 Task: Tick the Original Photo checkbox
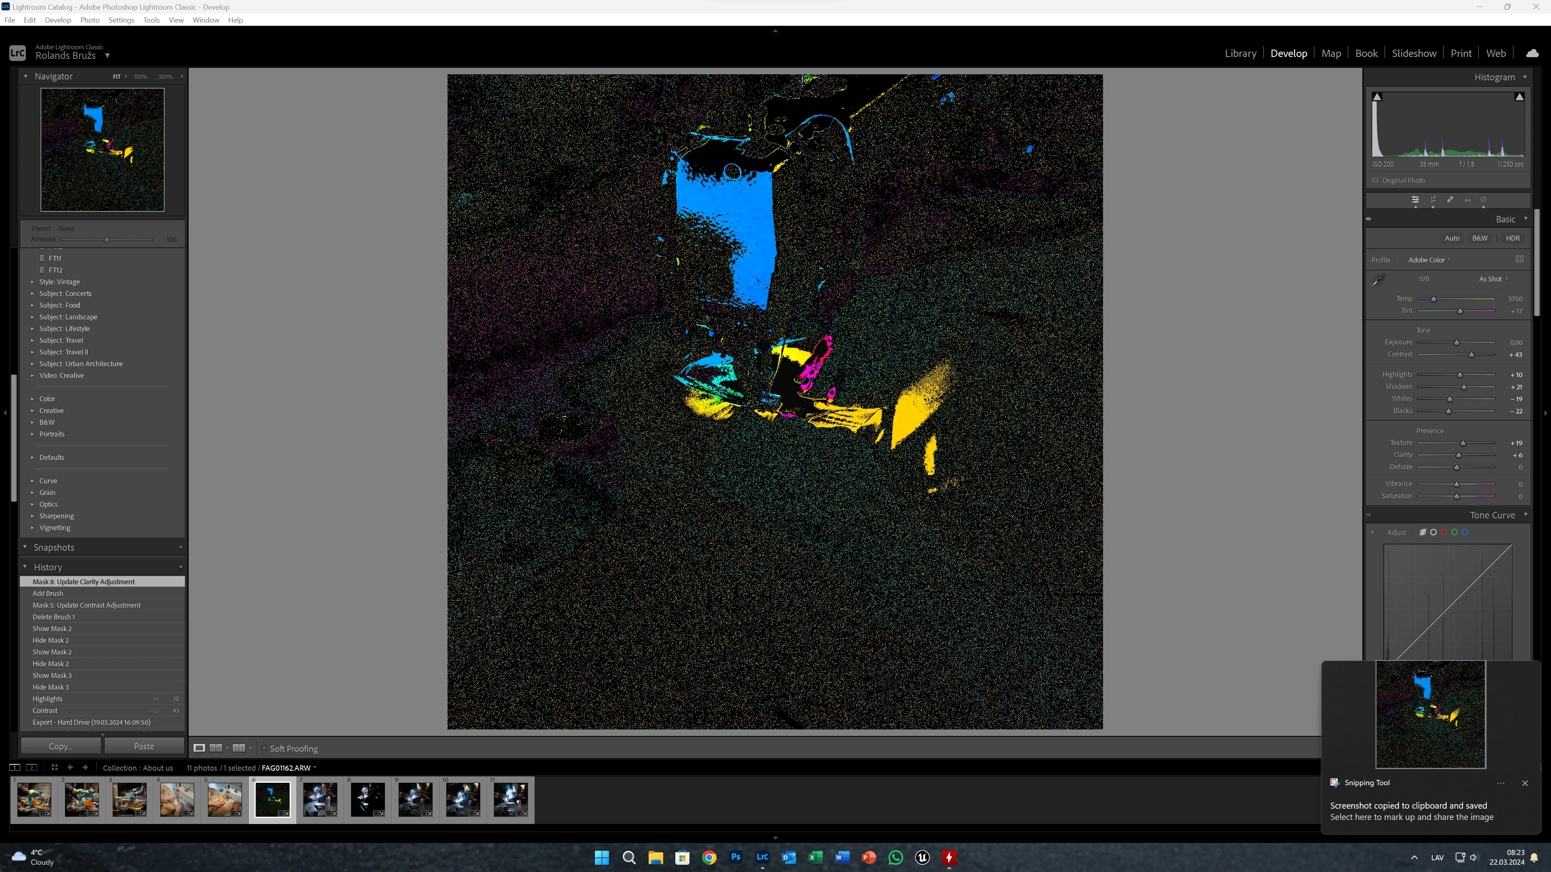click(1375, 180)
